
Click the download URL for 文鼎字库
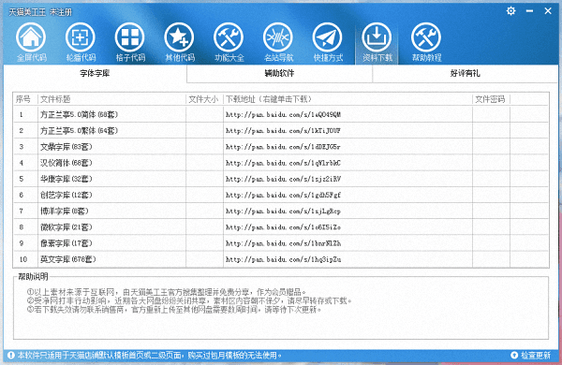[x=283, y=147]
